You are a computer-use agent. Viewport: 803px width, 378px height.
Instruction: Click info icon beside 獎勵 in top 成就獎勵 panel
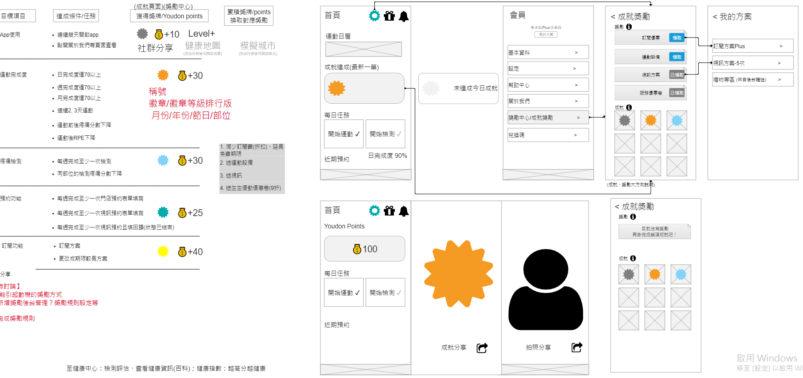629,27
